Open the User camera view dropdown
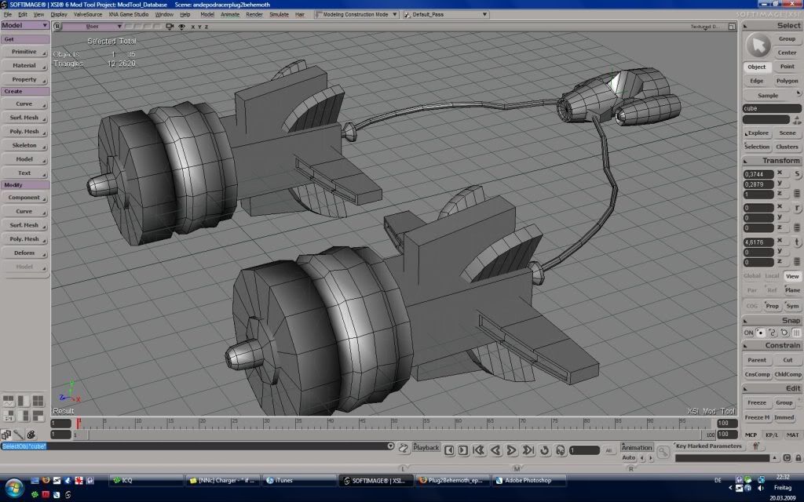 93,26
